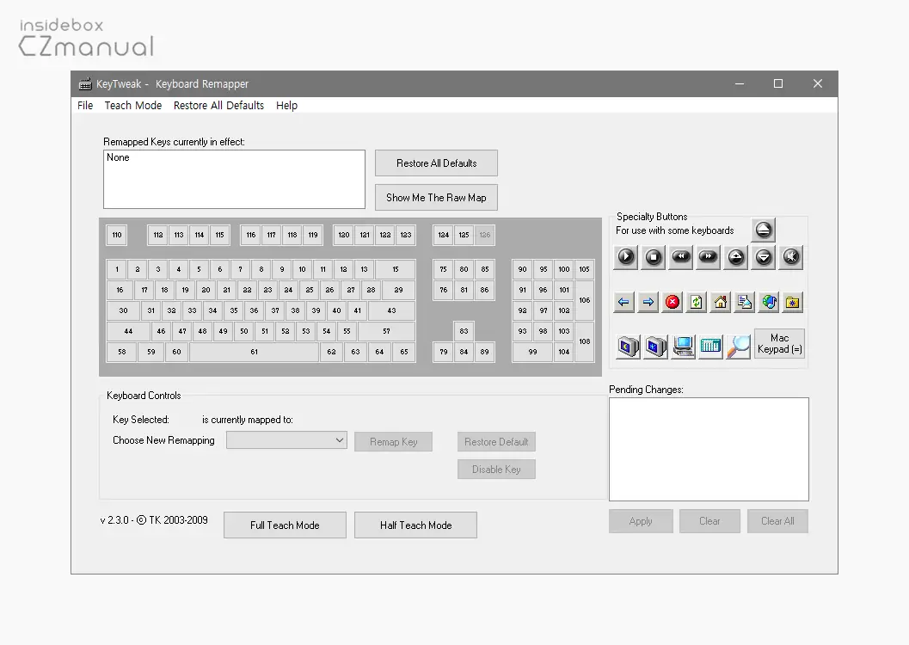
Task: Open the Calculator specialty button
Action: 709,346
